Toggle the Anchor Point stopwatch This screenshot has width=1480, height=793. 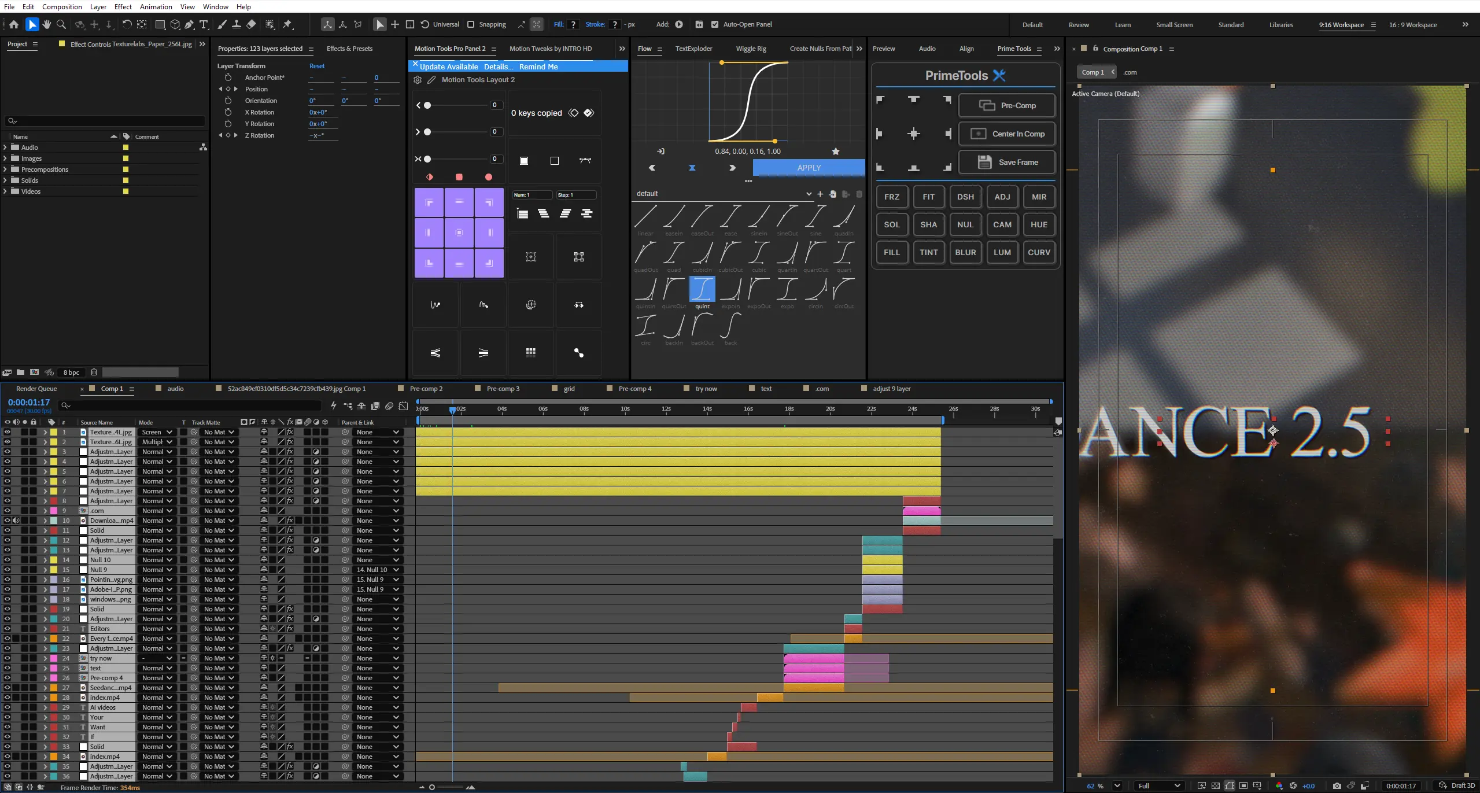(228, 78)
